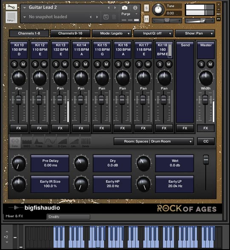Expand the snapshot list arrow

(x=25, y=17)
